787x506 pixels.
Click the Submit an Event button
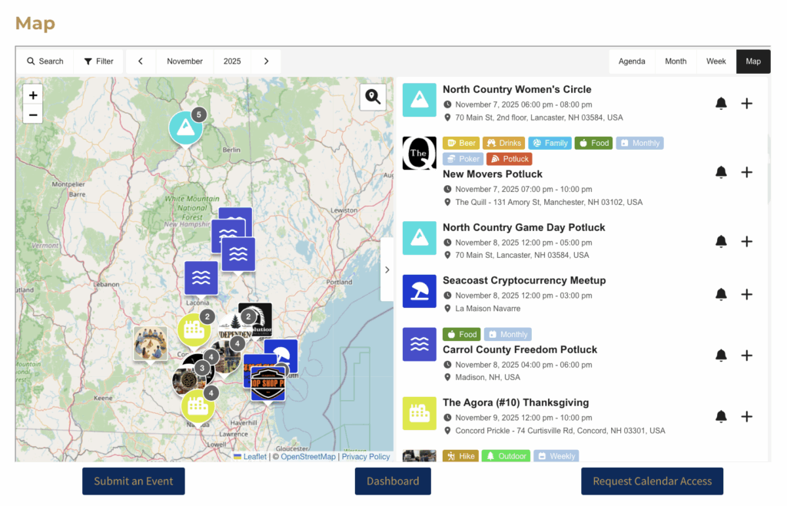coord(134,481)
